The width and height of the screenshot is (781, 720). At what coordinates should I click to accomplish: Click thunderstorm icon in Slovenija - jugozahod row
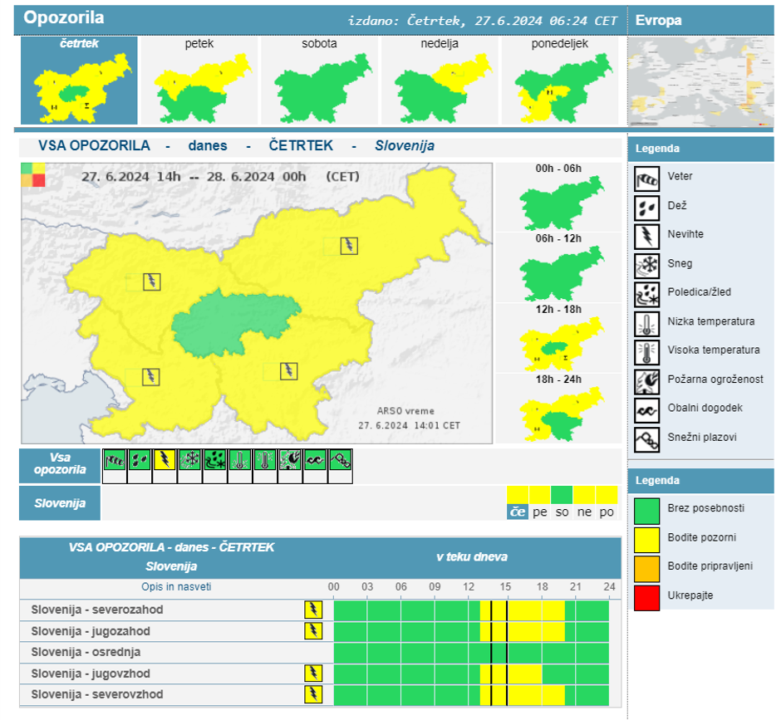coord(313,631)
